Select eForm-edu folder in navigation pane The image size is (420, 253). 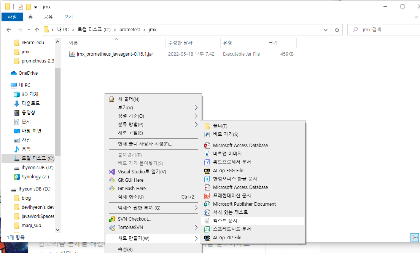pyautogui.click(x=33, y=42)
